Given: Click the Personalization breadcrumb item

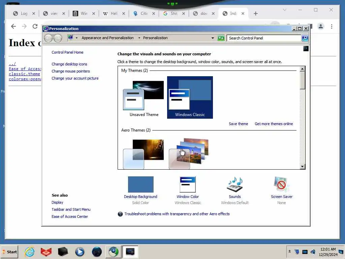Looking at the screenshot, I should (155, 38).
